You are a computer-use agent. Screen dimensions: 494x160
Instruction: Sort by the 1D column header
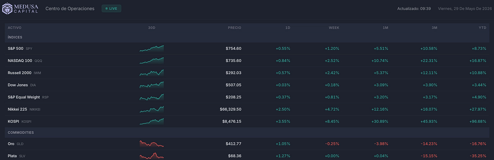[288, 28]
